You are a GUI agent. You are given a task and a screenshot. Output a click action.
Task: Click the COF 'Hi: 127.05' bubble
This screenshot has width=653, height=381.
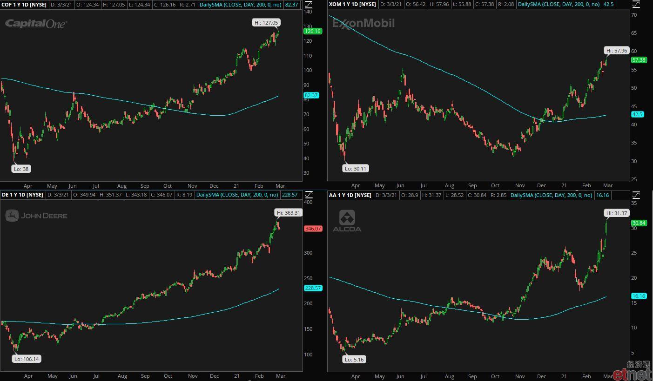pos(267,22)
